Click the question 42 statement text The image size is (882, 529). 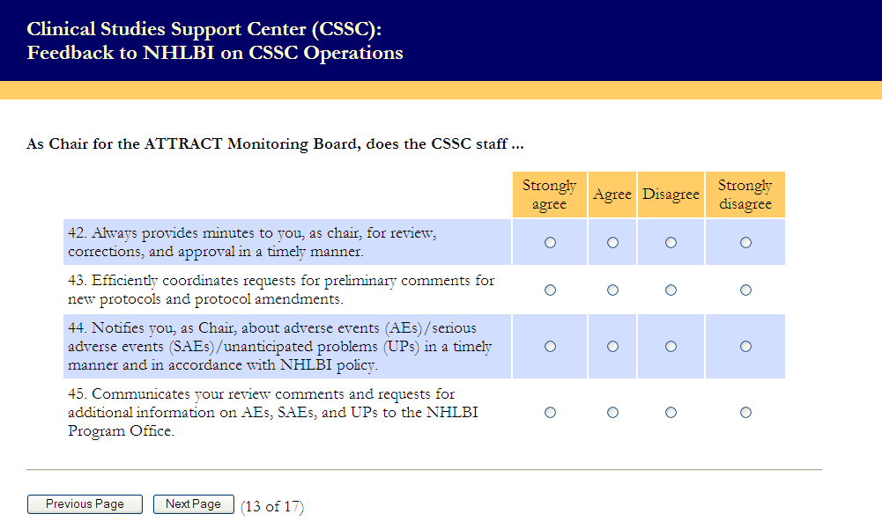tap(252, 243)
